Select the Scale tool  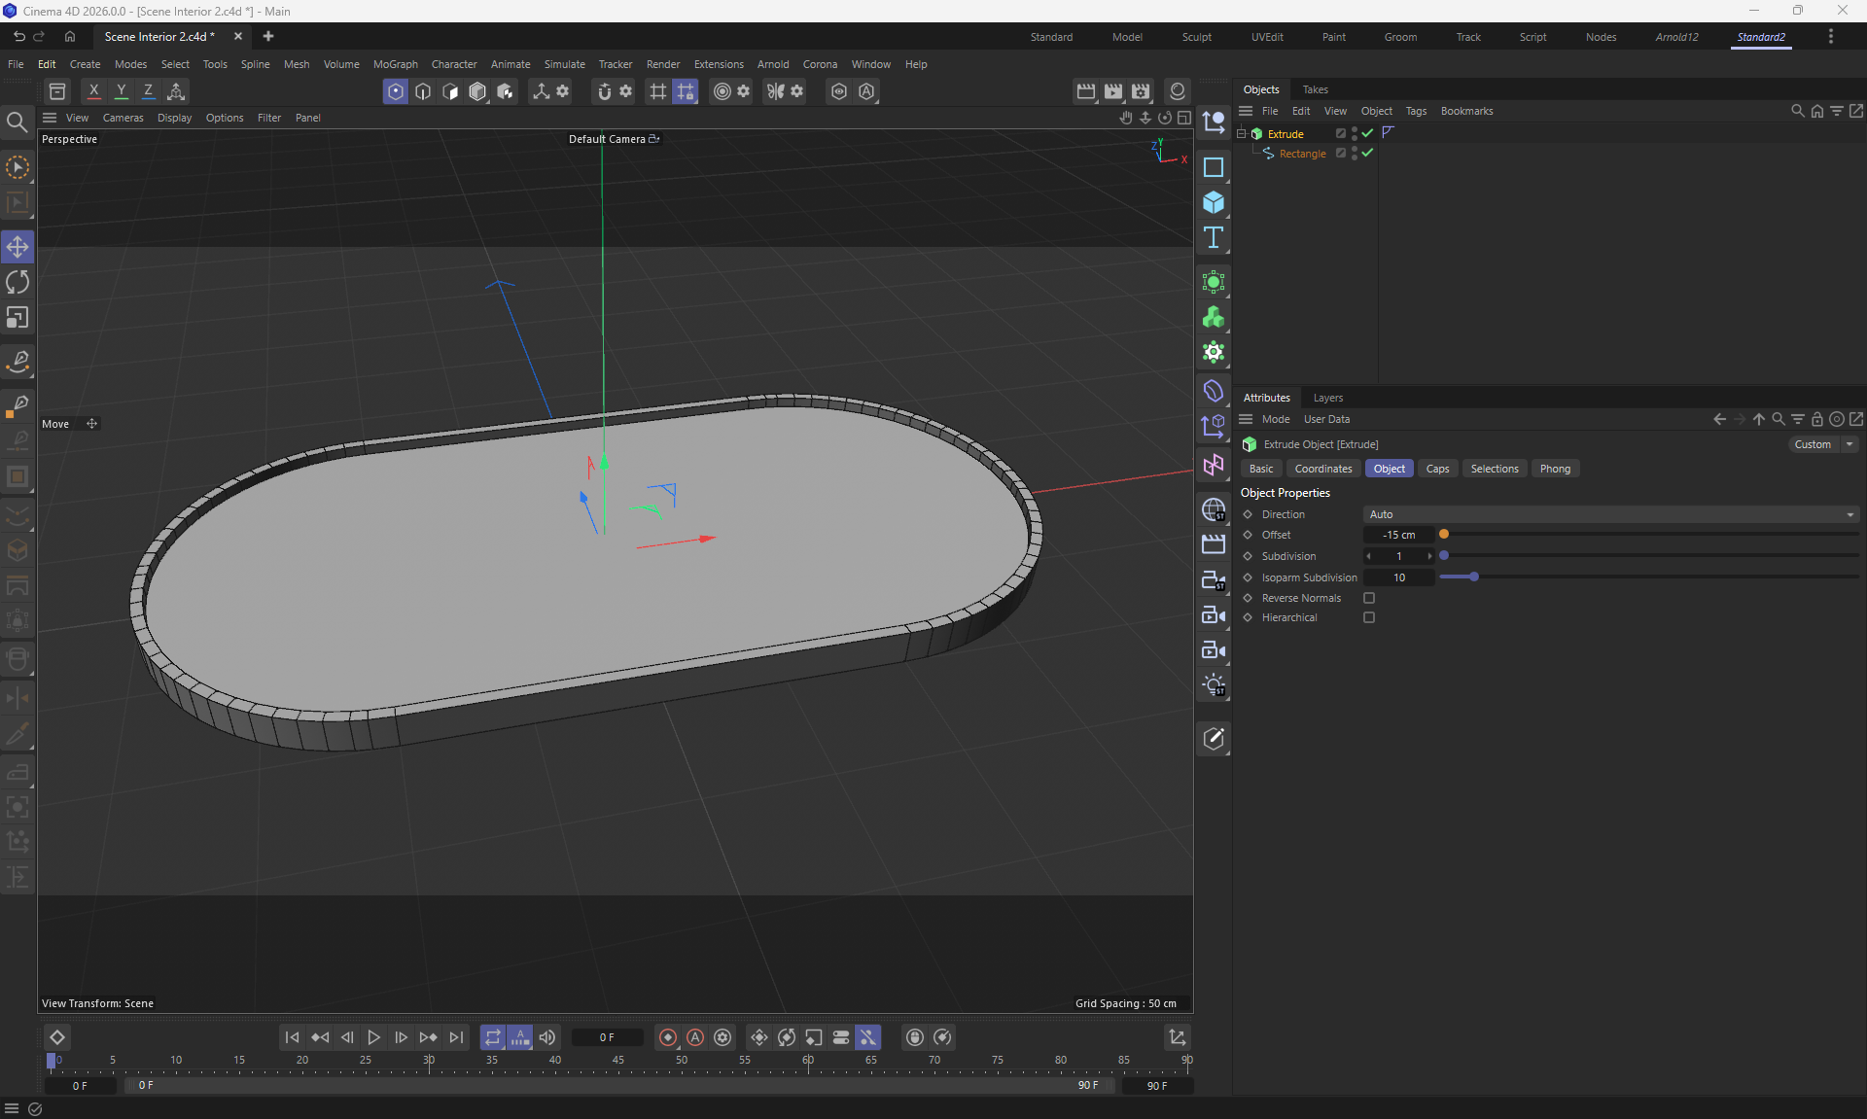coord(18,318)
